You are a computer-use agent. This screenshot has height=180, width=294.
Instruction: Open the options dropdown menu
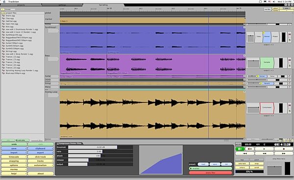pyautogui.click(x=14, y=165)
